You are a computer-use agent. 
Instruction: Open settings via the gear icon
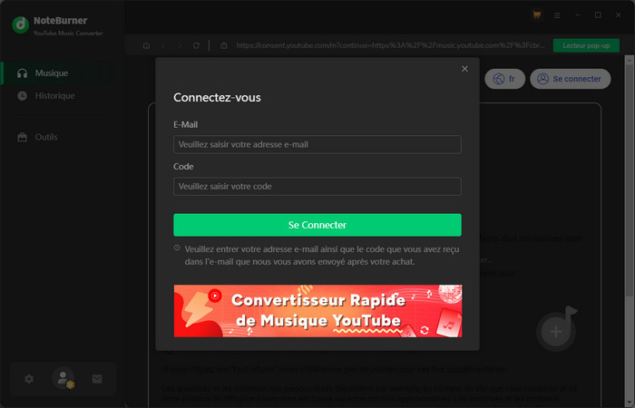coord(29,379)
